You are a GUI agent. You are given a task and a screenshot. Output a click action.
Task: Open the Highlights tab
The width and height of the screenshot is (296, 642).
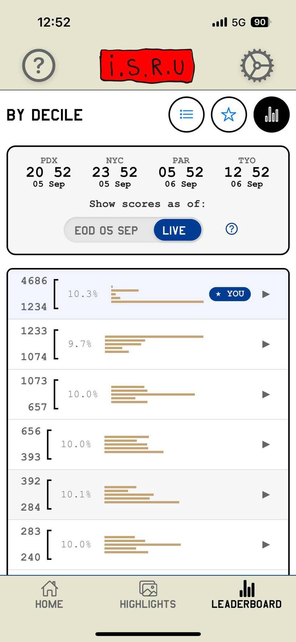pos(148,595)
